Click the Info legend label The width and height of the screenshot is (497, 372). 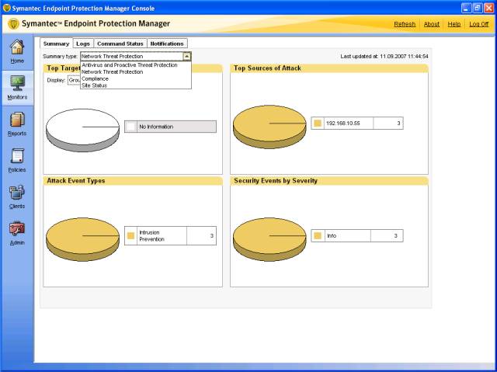332,236
